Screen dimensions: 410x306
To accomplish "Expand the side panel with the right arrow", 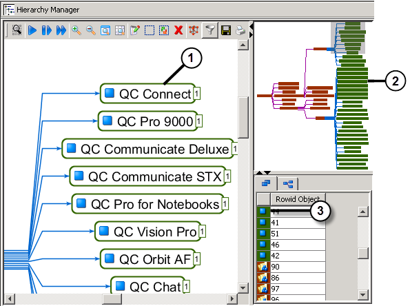I will coord(252,34).
